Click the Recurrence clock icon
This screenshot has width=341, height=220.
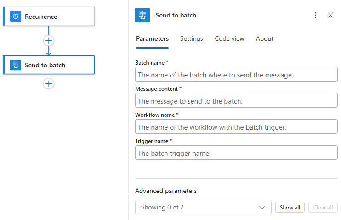pos(16,16)
